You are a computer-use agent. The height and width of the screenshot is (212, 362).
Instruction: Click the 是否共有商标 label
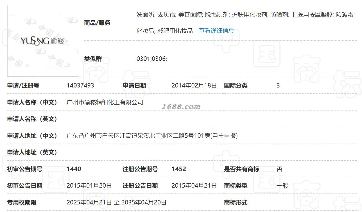pyautogui.click(x=242, y=169)
